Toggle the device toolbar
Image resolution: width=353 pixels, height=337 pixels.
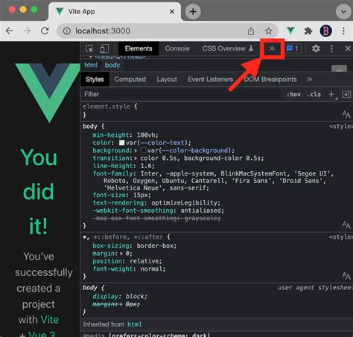(x=104, y=48)
